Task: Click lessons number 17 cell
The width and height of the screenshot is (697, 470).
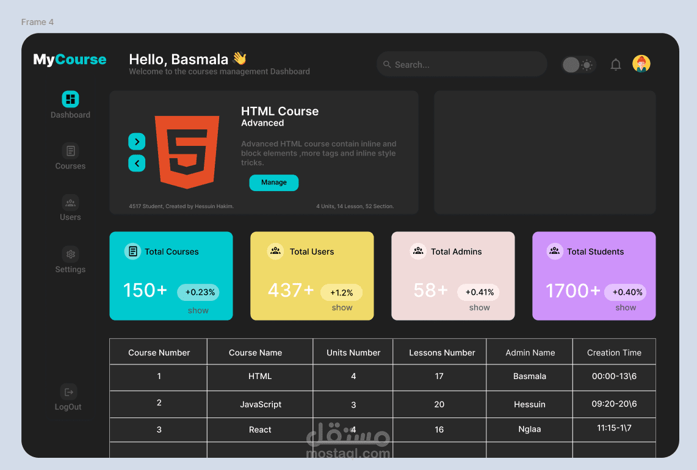Action: pos(439,377)
